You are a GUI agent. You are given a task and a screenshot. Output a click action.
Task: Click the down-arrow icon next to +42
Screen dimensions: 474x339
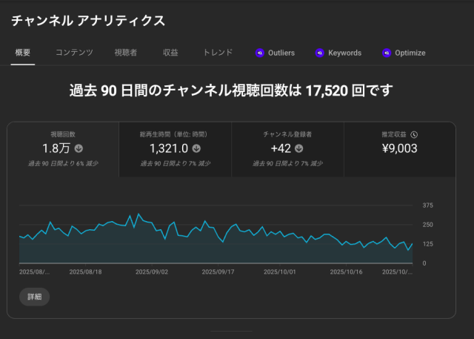pyautogui.click(x=302, y=148)
